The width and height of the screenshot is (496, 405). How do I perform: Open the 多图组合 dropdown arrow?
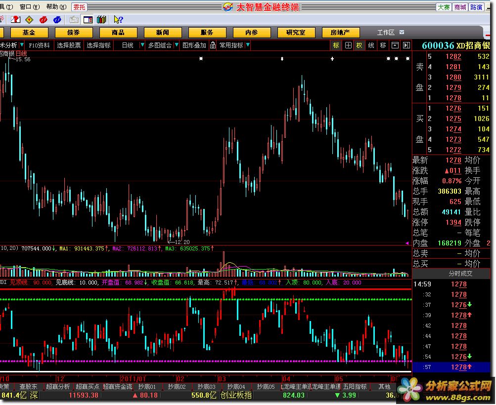pyautogui.click(x=177, y=45)
